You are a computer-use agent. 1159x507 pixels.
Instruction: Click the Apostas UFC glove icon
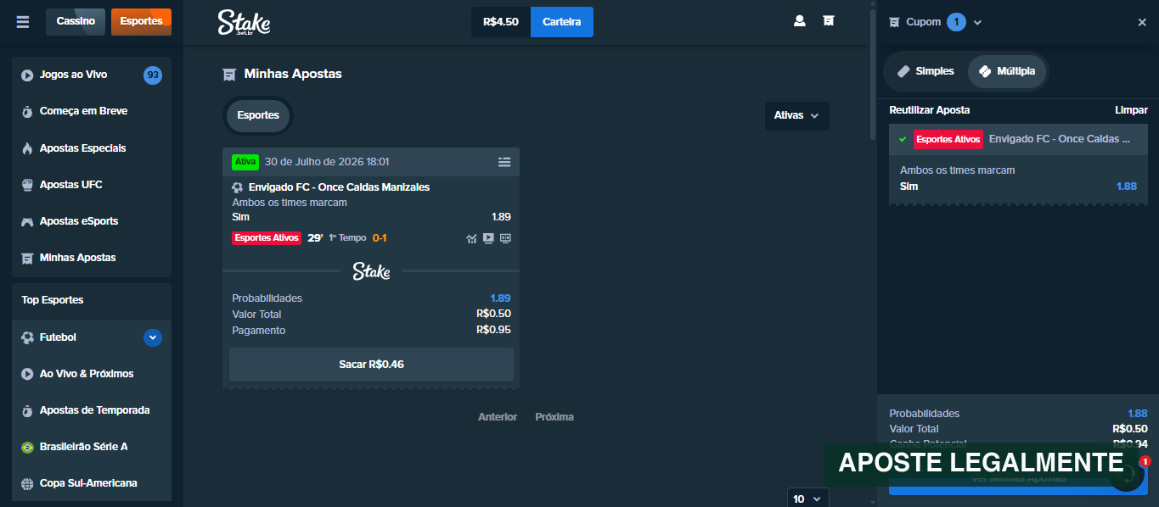[x=28, y=185]
